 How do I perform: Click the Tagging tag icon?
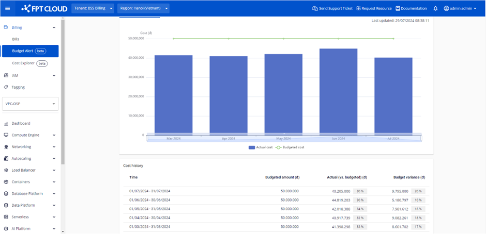pos(6,87)
